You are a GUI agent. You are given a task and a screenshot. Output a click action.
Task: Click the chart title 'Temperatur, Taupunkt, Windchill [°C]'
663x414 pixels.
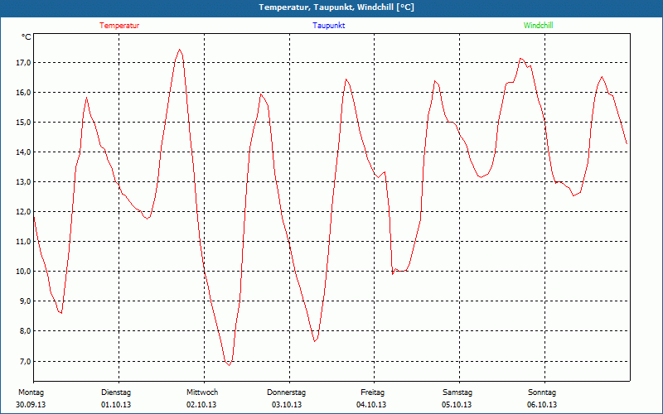click(336, 7)
